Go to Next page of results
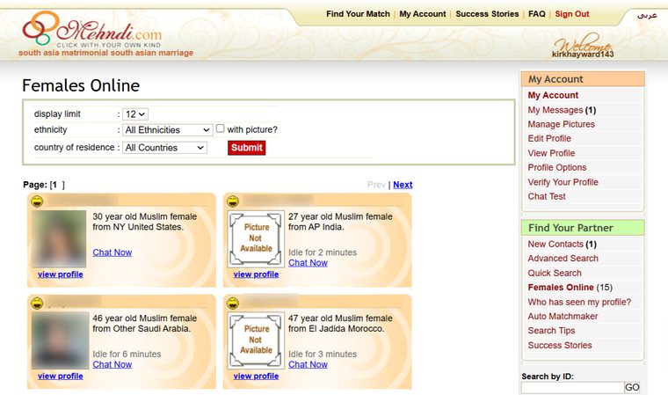Screen dimensions: 668x395 tap(403, 185)
